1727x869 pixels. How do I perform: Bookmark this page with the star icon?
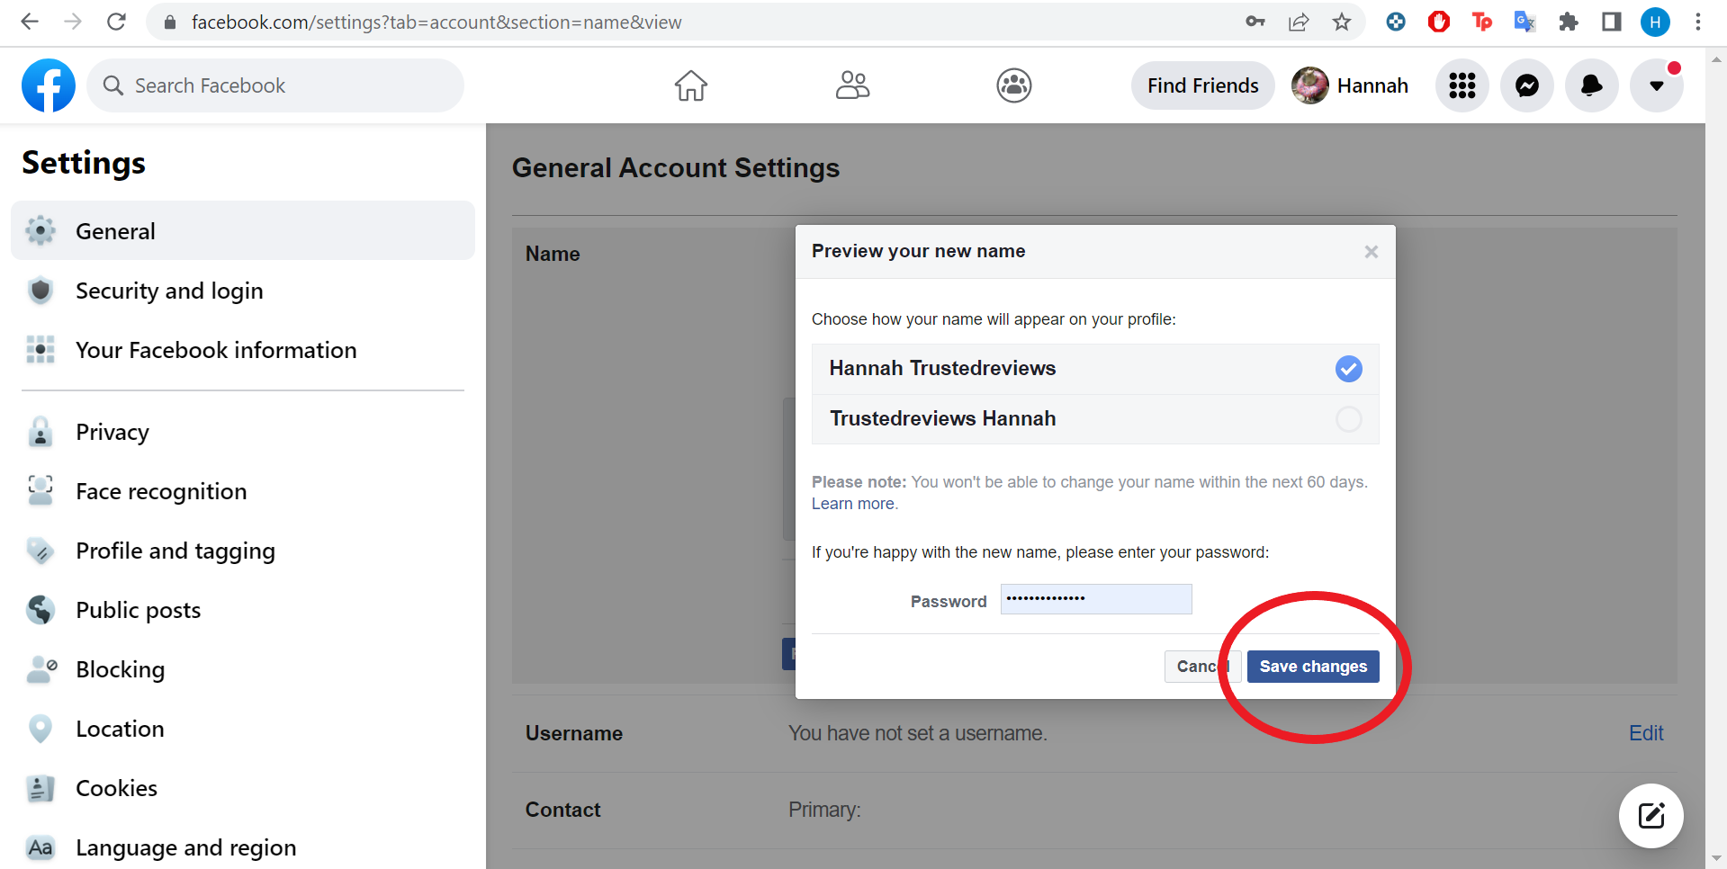1342,22
